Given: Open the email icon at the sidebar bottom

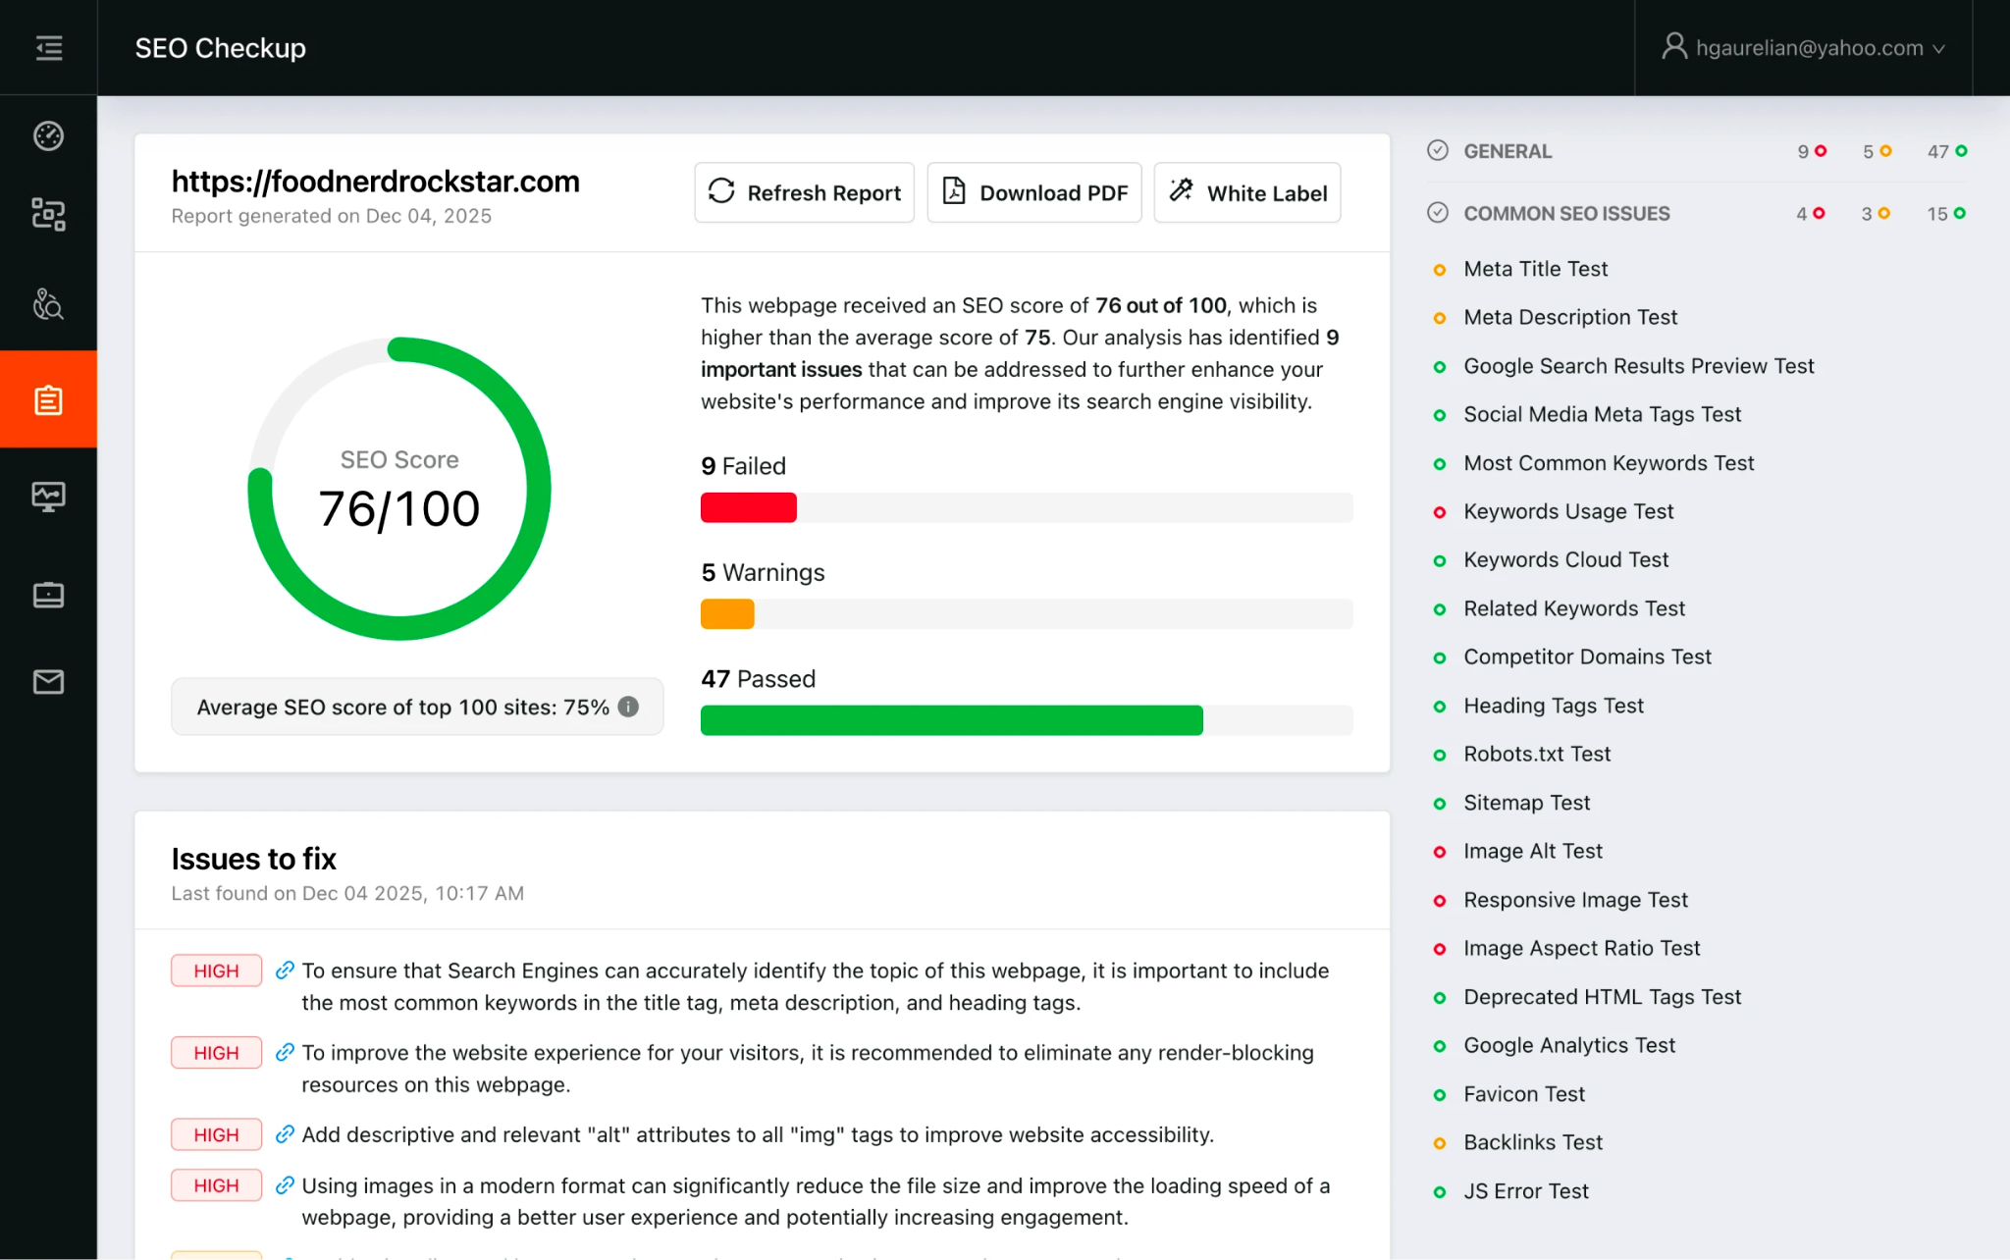Looking at the screenshot, I should coord(48,682).
